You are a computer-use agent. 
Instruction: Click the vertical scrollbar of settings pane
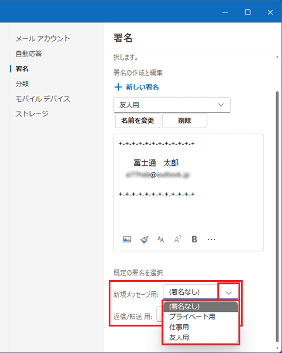[277, 217]
